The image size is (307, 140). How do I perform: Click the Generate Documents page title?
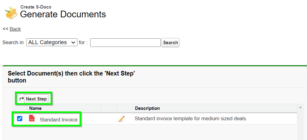[x=63, y=15]
